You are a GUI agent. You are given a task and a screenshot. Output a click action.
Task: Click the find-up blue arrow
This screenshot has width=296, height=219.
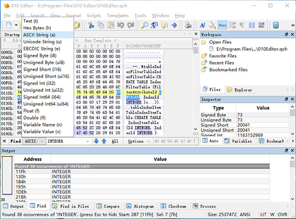pyautogui.click(x=104, y=141)
